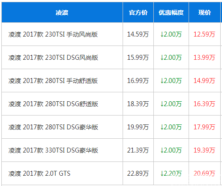Click official price 19.99万
222x186 pixels.
[138, 127]
